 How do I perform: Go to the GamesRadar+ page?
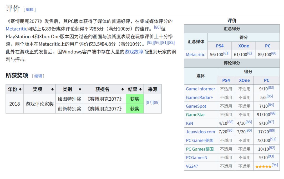point(199,97)
